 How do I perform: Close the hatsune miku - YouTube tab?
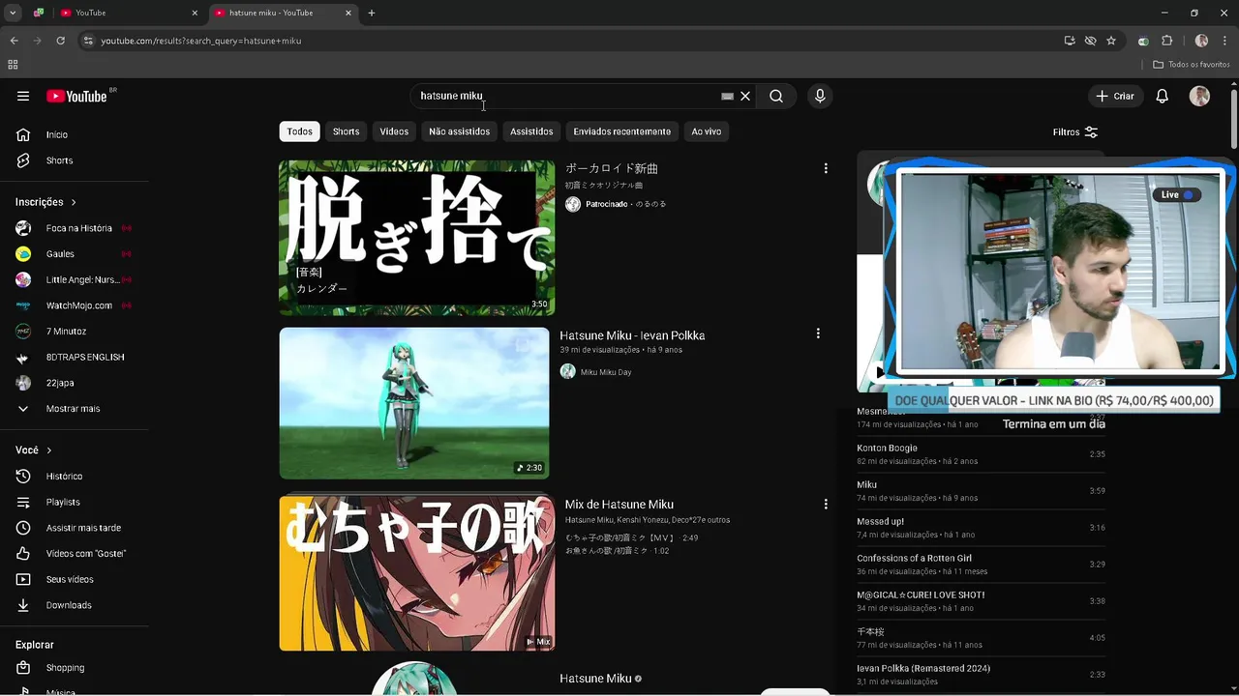(x=348, y=13)
